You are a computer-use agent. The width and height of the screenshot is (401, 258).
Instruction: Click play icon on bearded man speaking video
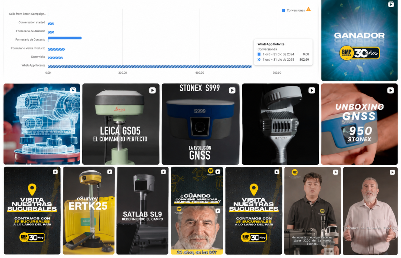click(x=392, y=172)
